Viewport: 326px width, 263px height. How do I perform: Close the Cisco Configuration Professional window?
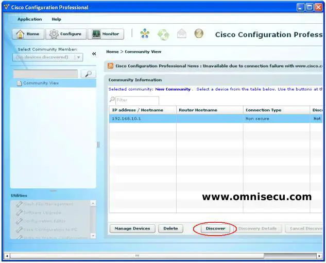(318, 8)
